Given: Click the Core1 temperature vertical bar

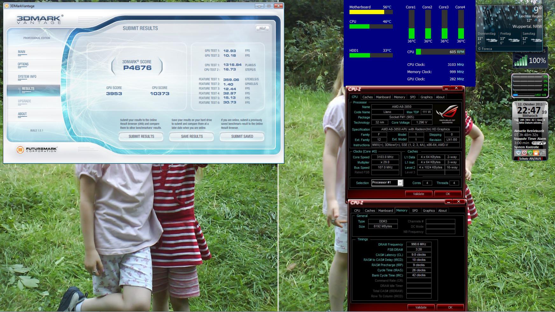Looking at the screenshot, I should (x=411, y=24).
